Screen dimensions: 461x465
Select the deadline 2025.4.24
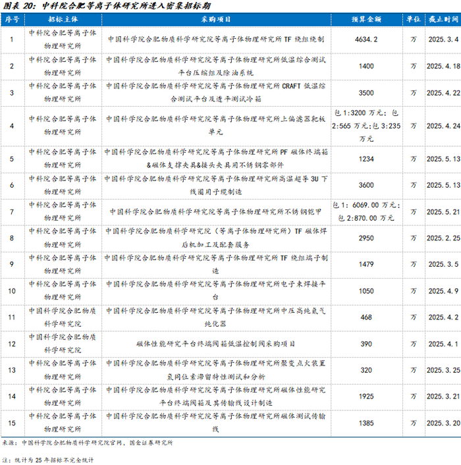point(443,126)
